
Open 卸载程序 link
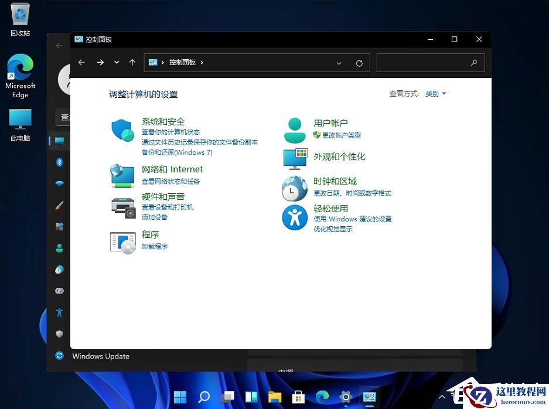(154, 245)
